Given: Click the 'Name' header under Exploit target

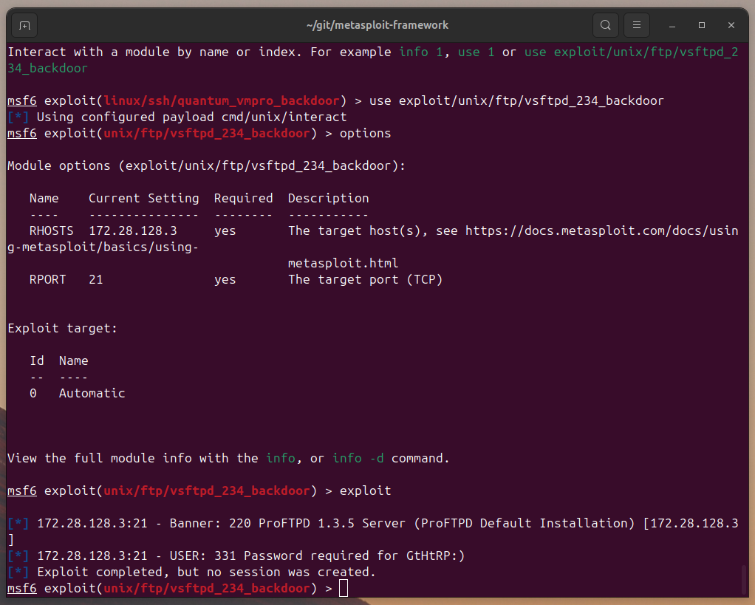Looking at the screenshot, I should [74, 361].
